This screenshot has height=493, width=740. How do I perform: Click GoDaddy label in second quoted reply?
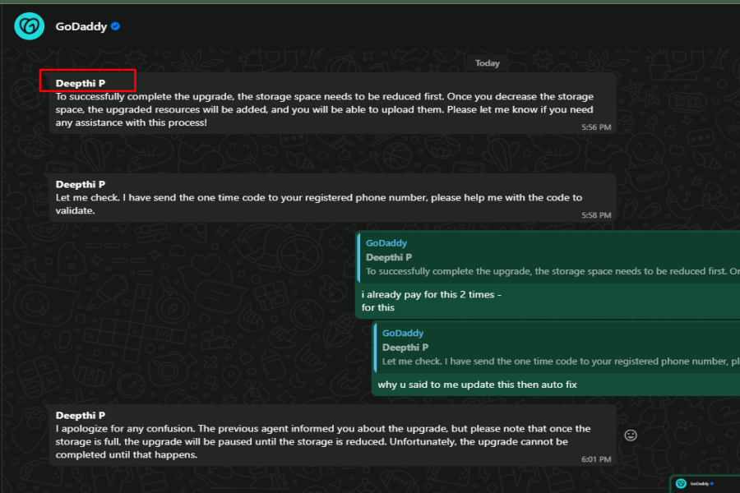click(403, 334)
